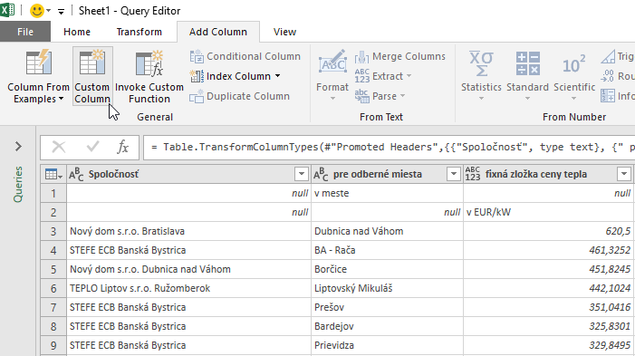Click cell 'BA - Rača'
This screenshot has width=635, height=356.
(387, 250)
